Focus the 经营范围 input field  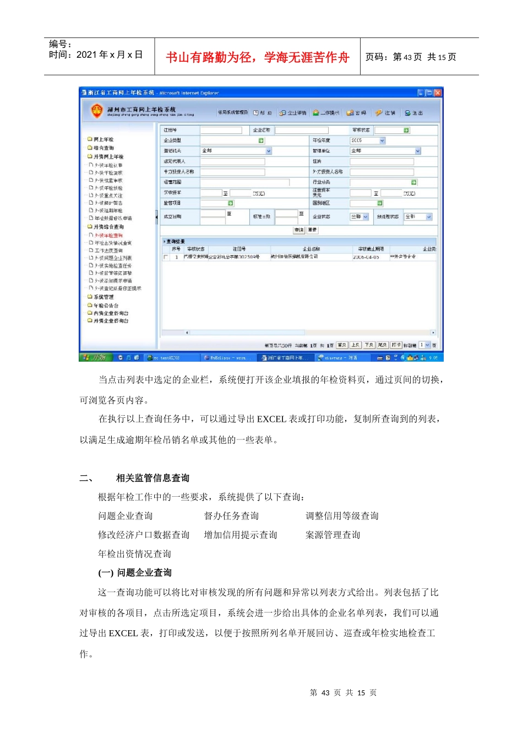245,182
